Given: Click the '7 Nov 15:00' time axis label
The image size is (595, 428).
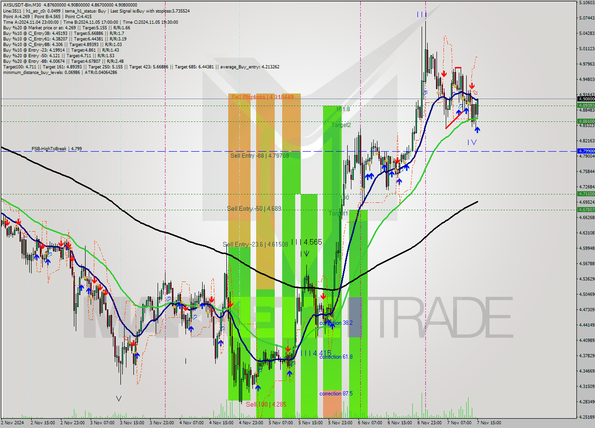Looking at the screenshot, I should click(x=489, y=423).
